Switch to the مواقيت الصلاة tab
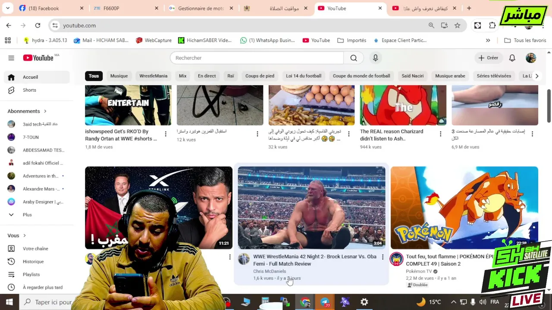 point(276,8)
